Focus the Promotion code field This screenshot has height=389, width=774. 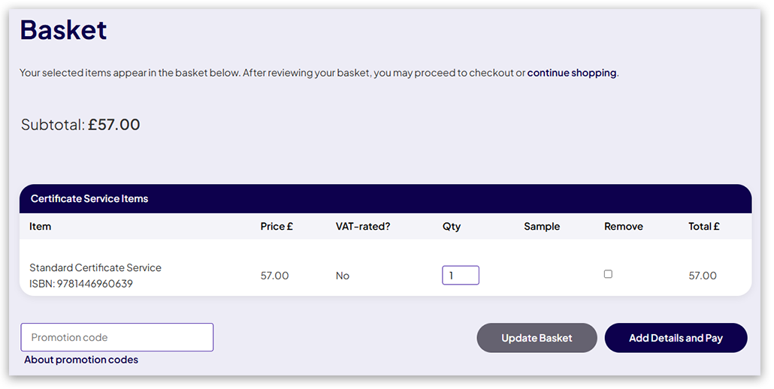point(117,337)
